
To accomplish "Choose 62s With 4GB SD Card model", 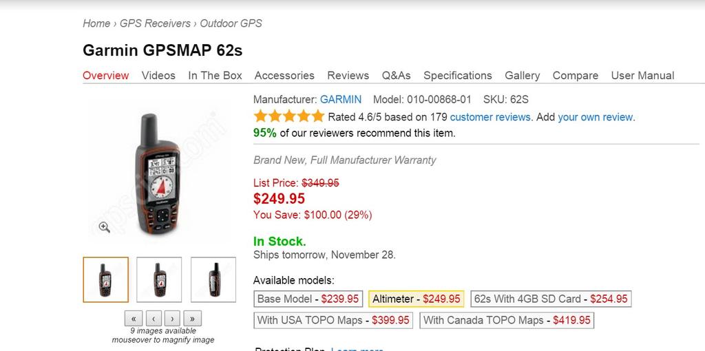I will (x=551, y=299).
